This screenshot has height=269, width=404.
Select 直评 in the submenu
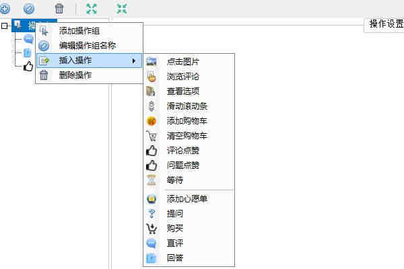coord(189,243)
